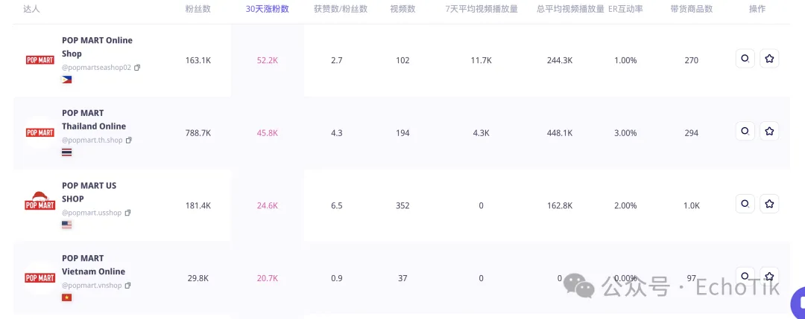805x319 pixels.
Task: Sort by 带货商品数 column header
Action: (692, 9)
